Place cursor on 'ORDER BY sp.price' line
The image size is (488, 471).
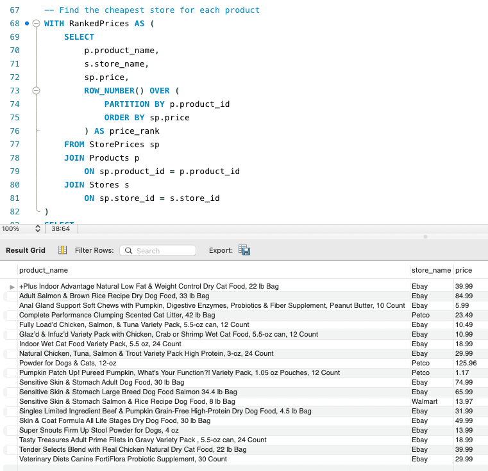coord(147,118)
